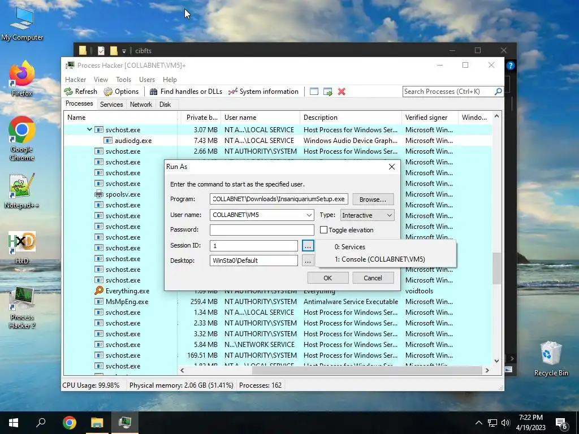Sort by Verified signer column
The height and width of the screenshot is (434, 579).
(430, 118)
